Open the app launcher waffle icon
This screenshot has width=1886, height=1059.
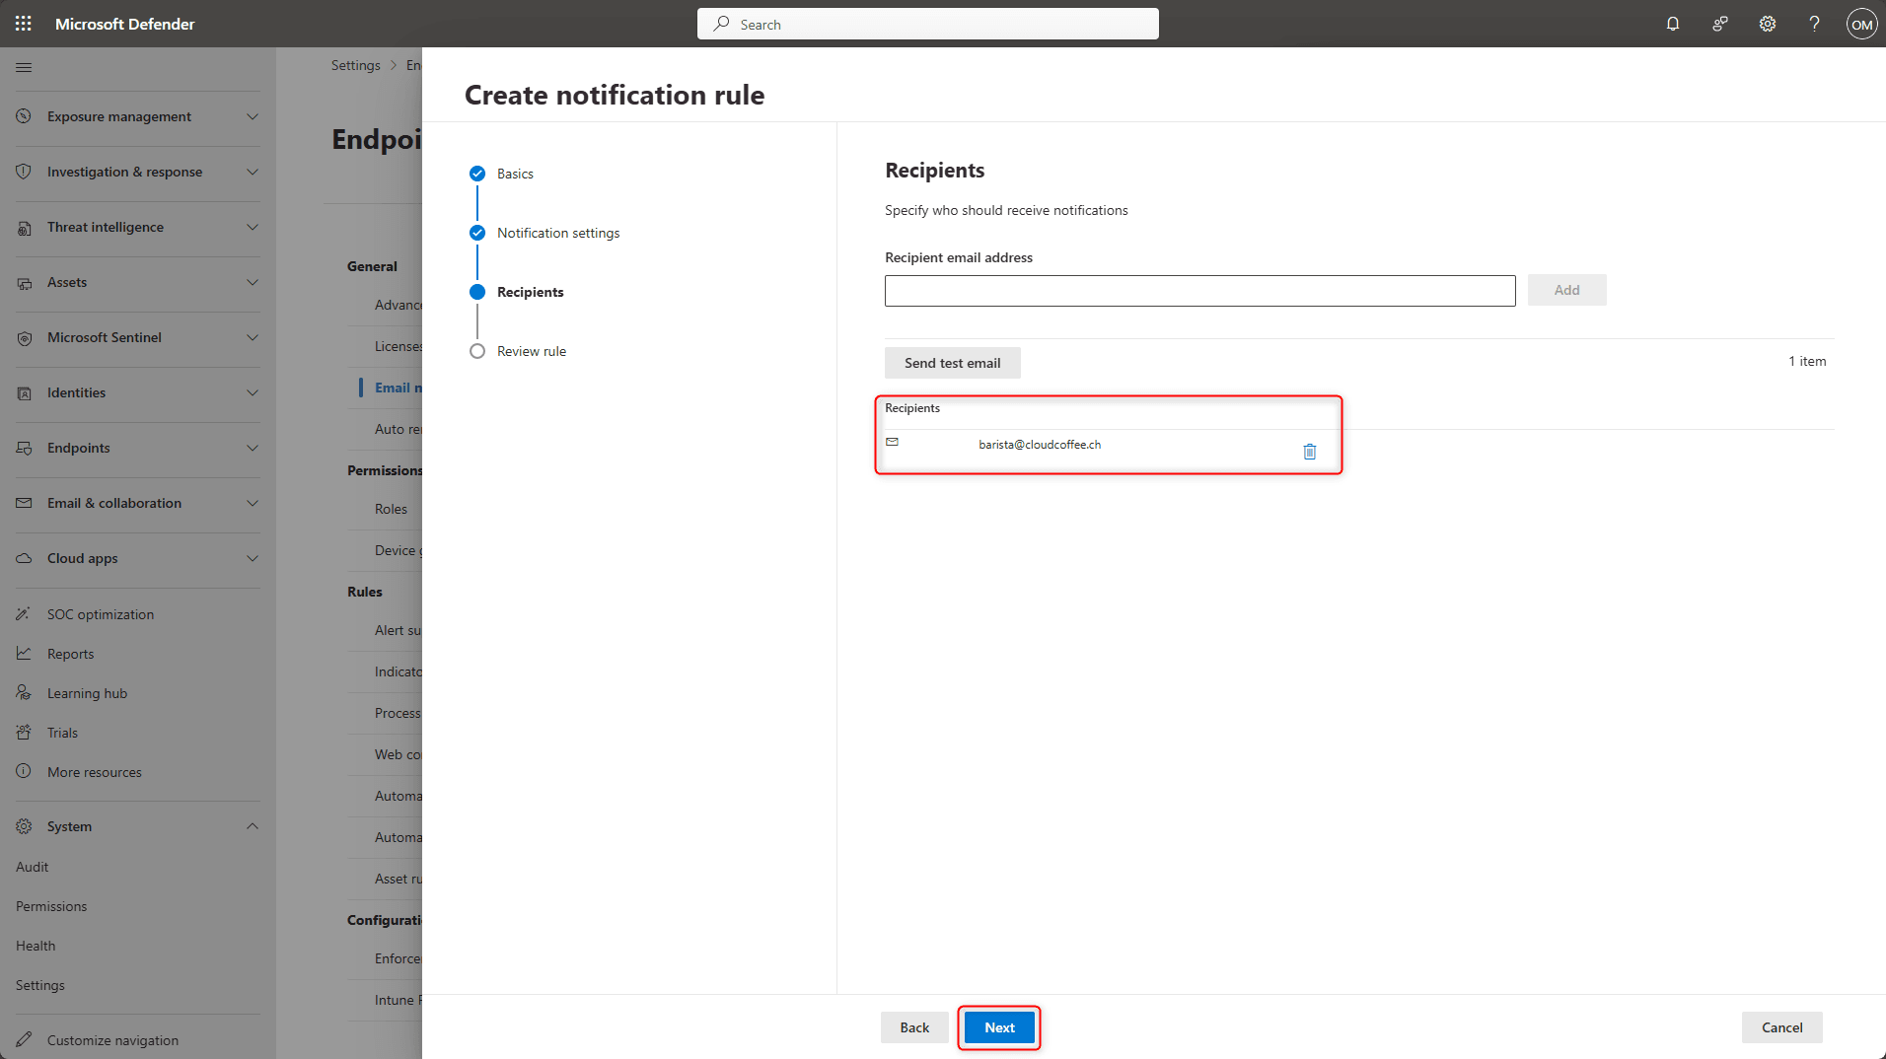pos(24,24)
